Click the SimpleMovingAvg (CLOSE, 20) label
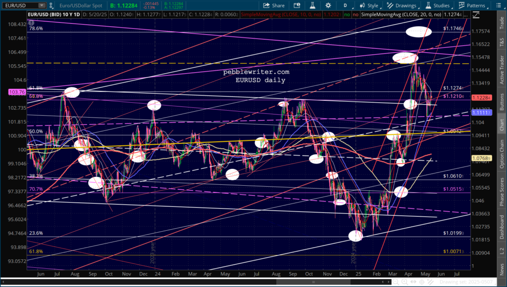 tap(401, 14)
